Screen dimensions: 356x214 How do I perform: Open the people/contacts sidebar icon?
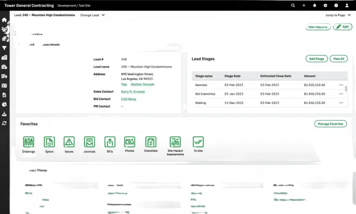(x=5, y=29)
